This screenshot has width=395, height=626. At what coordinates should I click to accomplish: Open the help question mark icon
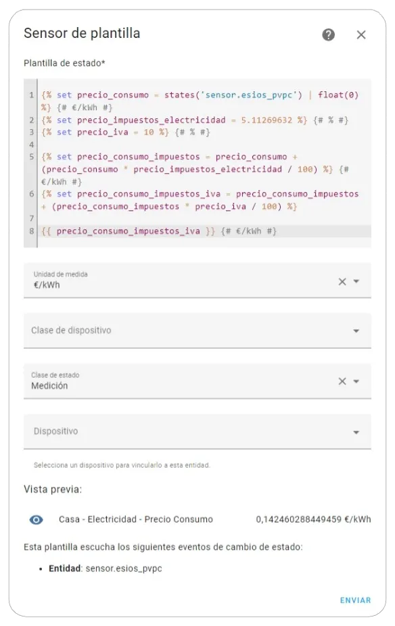click(x=328, y=34)
